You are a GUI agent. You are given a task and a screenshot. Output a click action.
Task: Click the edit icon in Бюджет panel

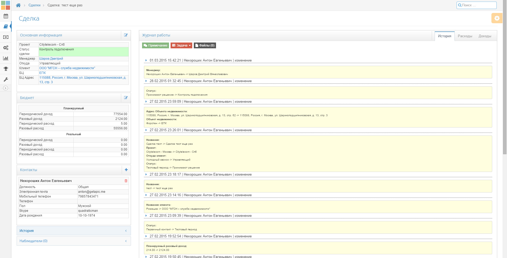pos(126,98)
